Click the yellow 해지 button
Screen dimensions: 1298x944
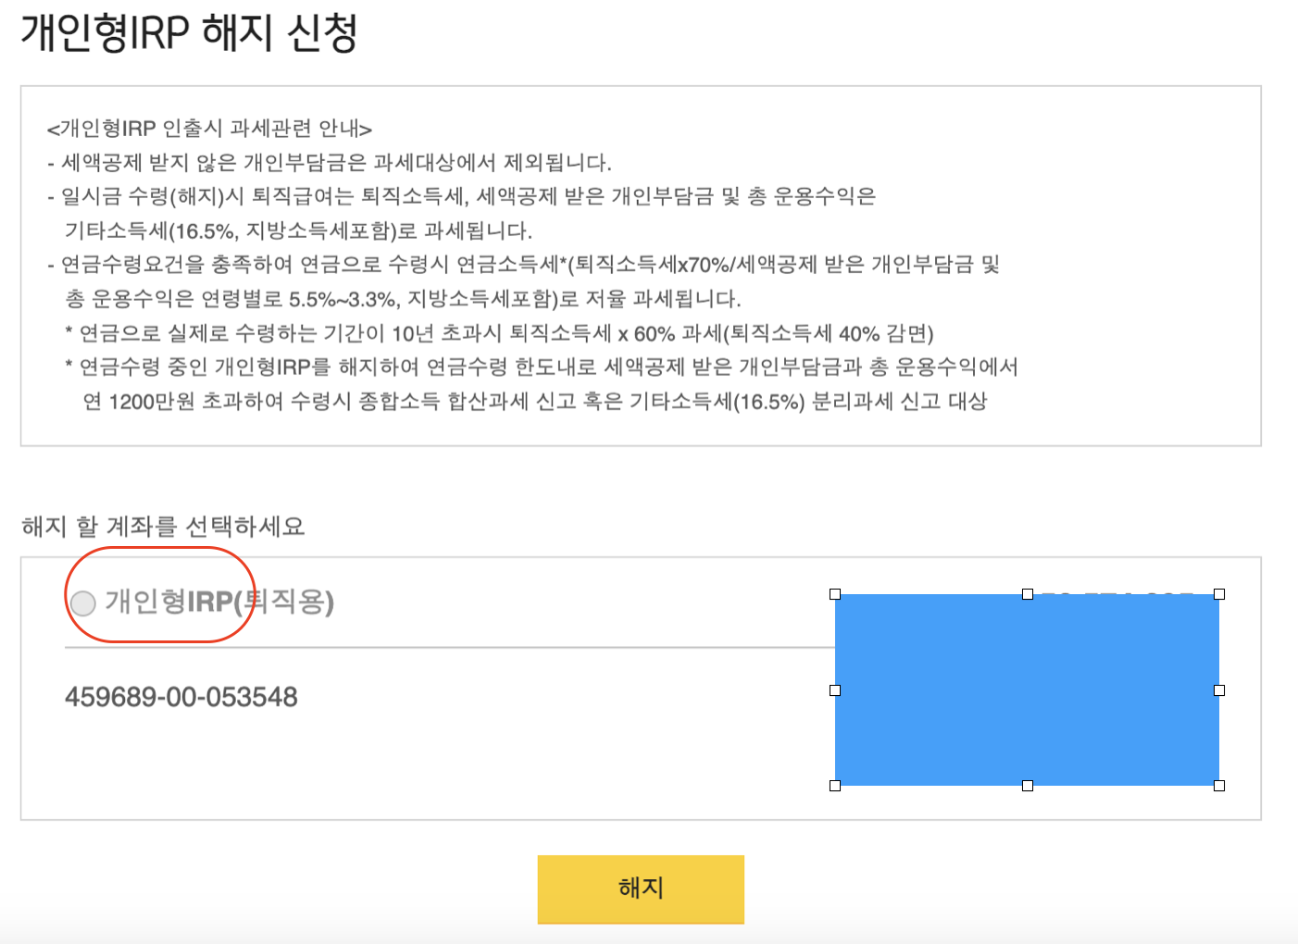coord(641,888)
